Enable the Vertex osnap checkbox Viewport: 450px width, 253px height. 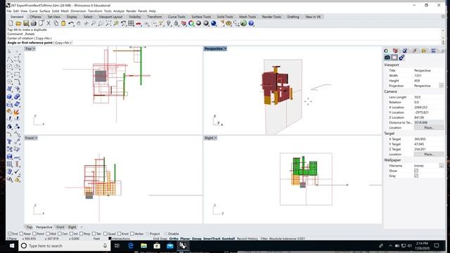132,234
